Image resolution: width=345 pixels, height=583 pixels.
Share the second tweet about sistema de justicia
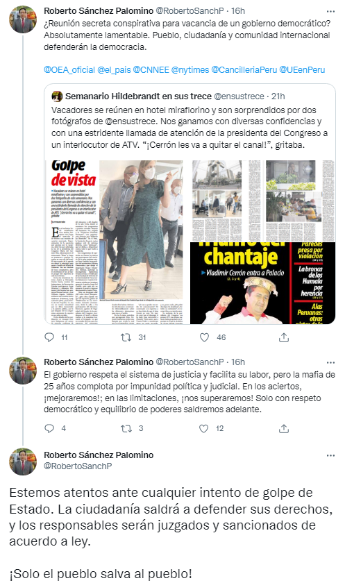(284, 428)
